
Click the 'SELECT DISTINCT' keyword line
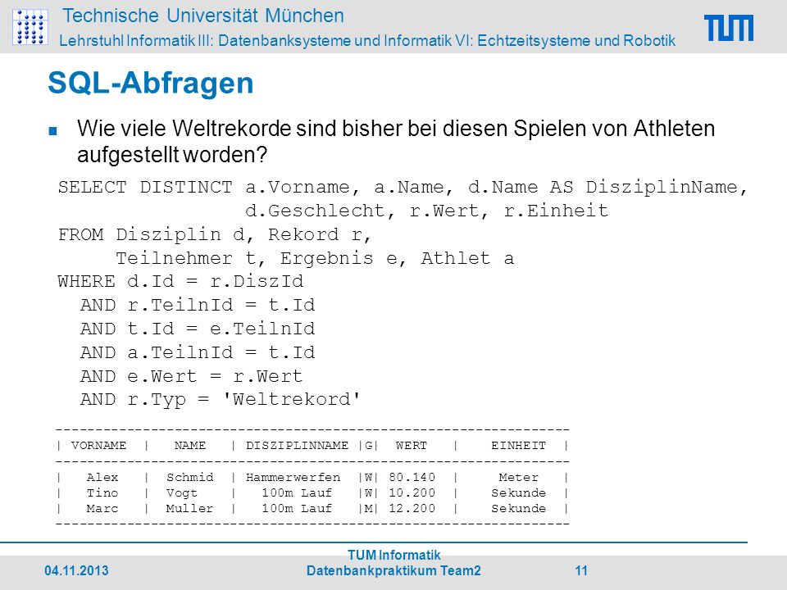tap(403, 187)
